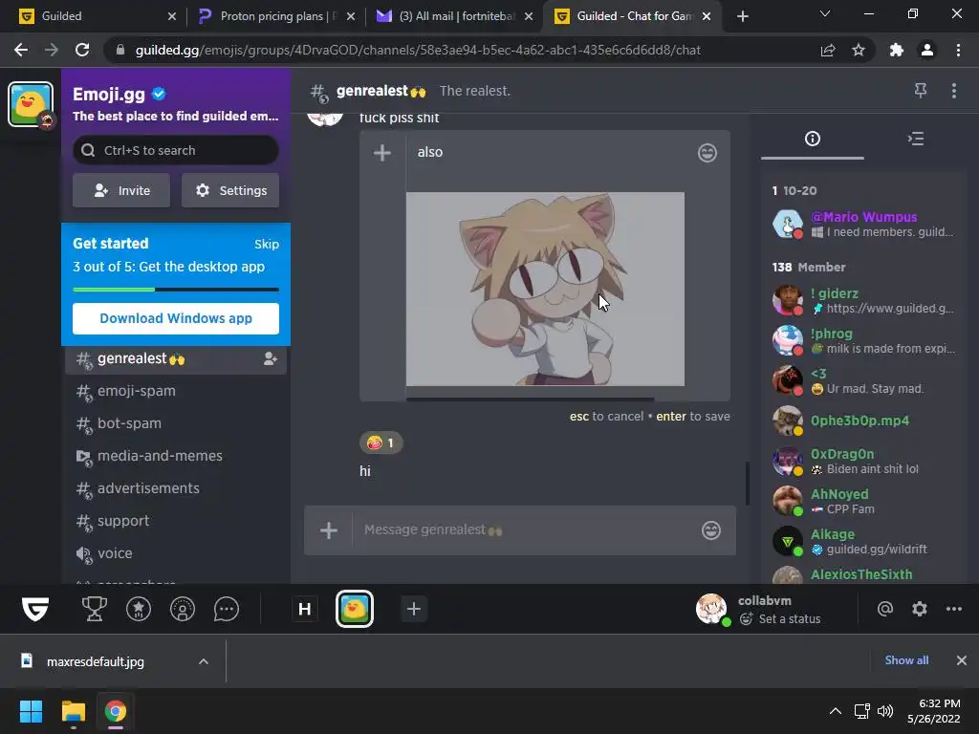
Task: Open member ! giderz profile
Action: click(864, 300)
